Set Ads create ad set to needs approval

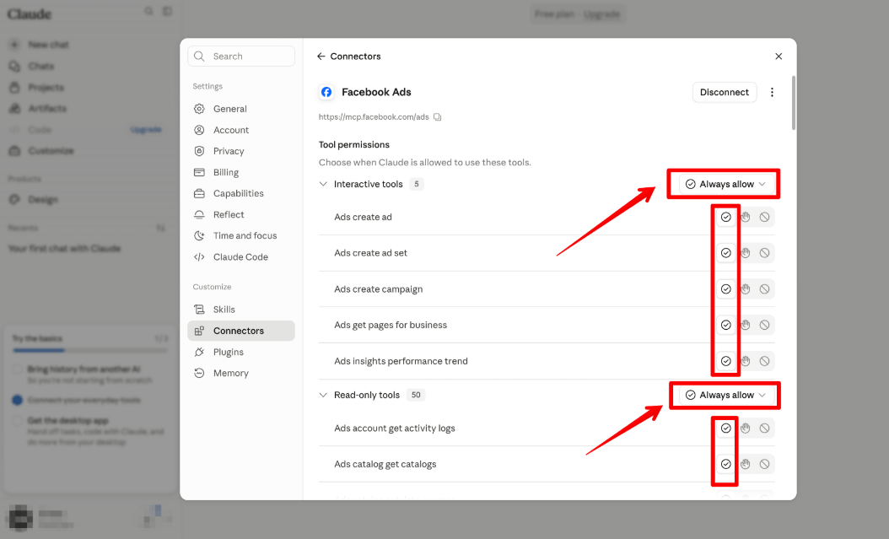[746, 253]
